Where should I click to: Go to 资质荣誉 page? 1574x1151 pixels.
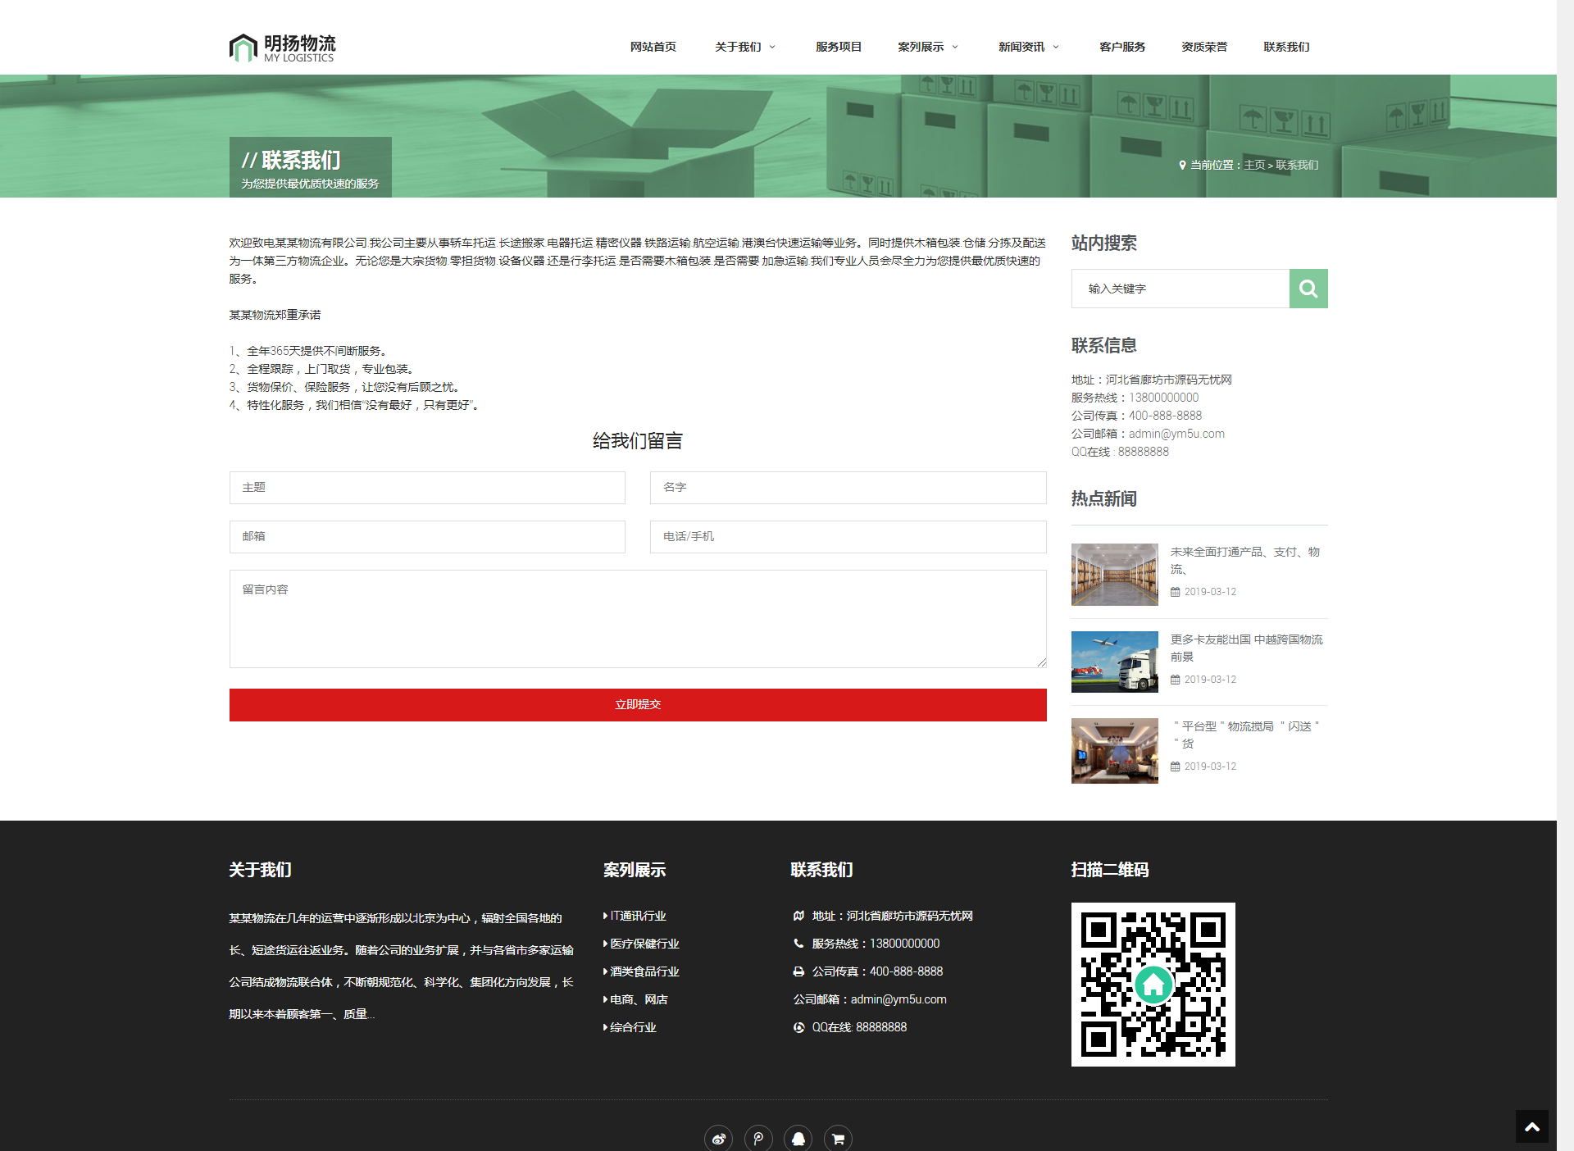(x=1203, y=47)
